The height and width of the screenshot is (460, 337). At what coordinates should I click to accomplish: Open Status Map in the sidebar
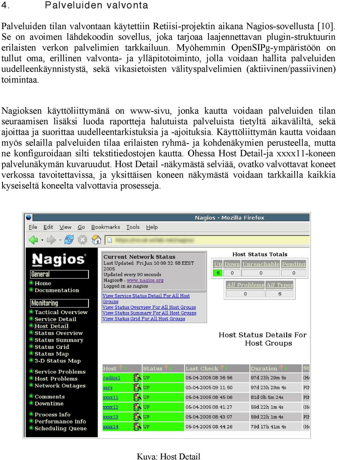[x=52, y=354]
